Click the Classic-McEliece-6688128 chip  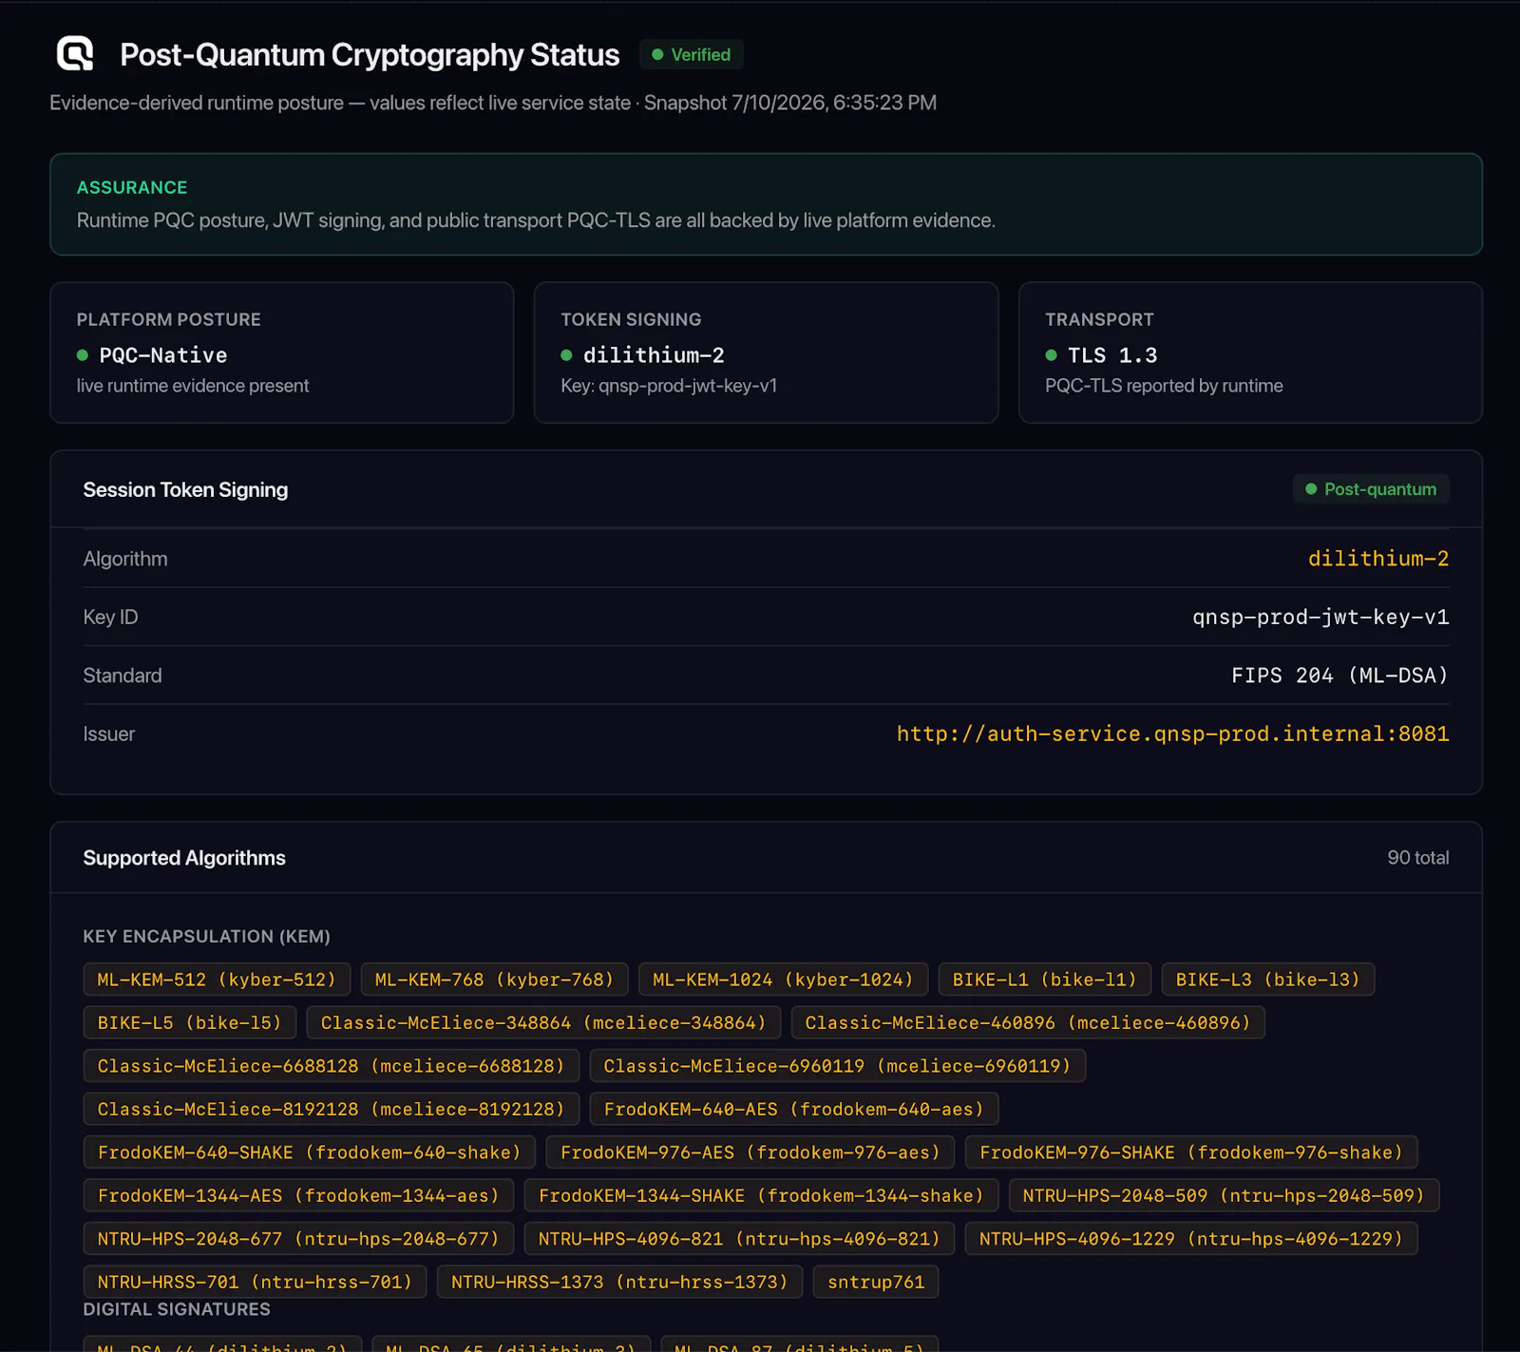click(332, 1066)
